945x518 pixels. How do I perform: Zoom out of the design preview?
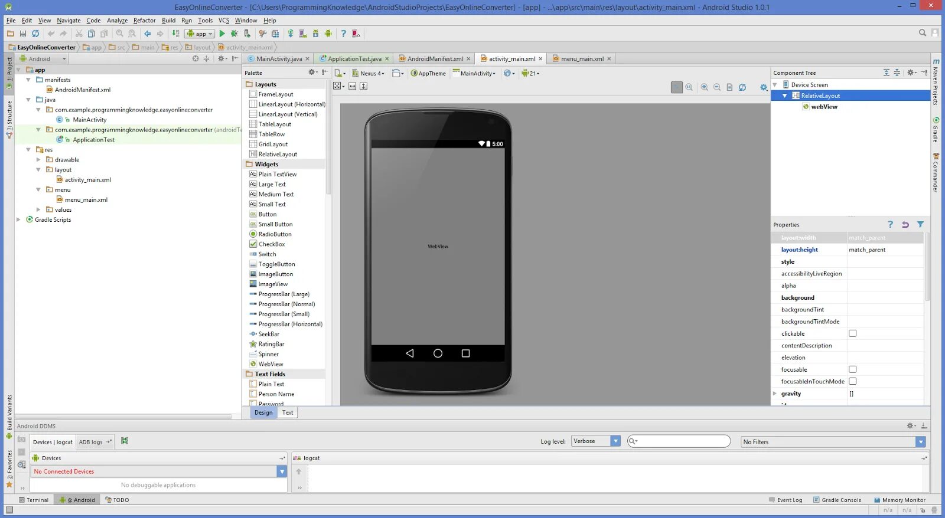pos(717,87)
